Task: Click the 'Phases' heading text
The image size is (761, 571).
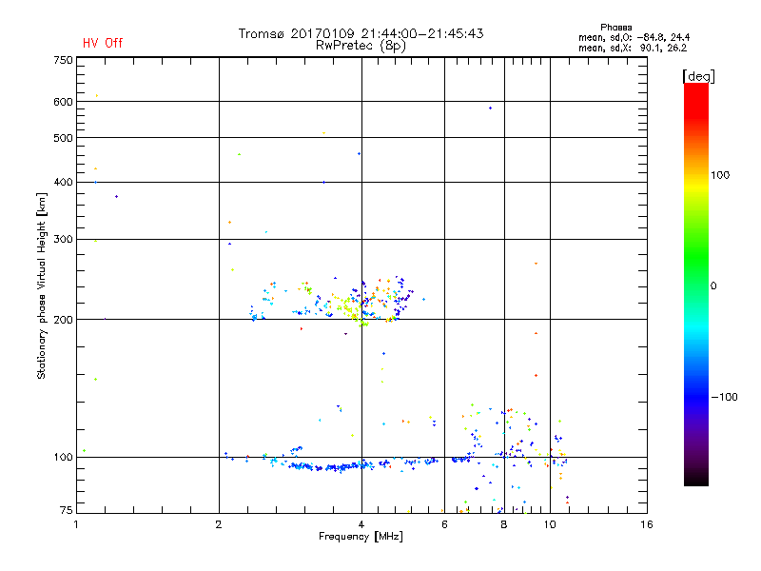Action: click(x=615, y=28)
